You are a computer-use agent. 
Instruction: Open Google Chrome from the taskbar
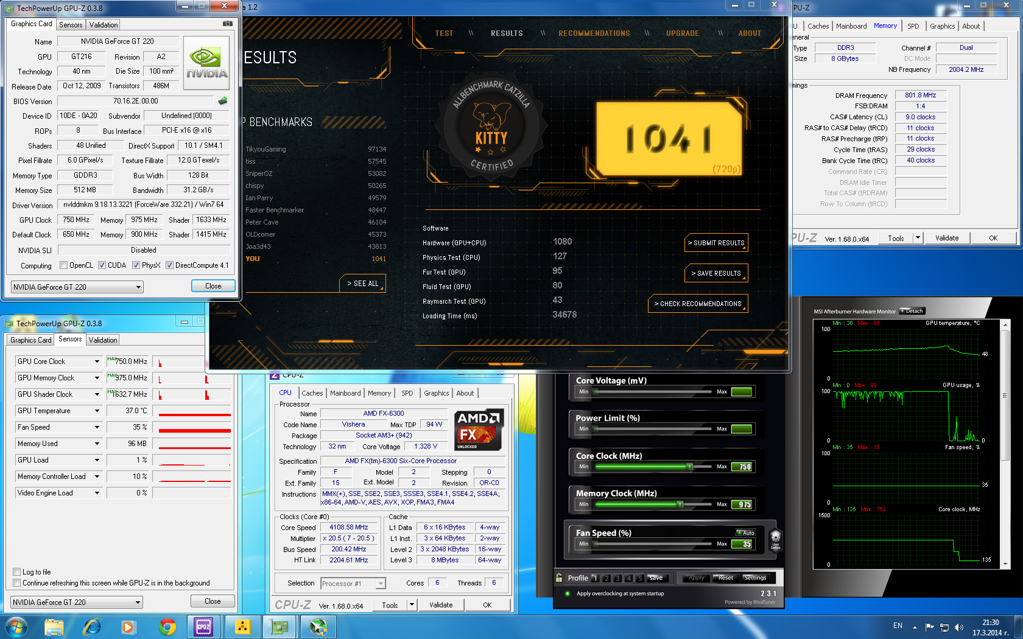pos(166,627)
